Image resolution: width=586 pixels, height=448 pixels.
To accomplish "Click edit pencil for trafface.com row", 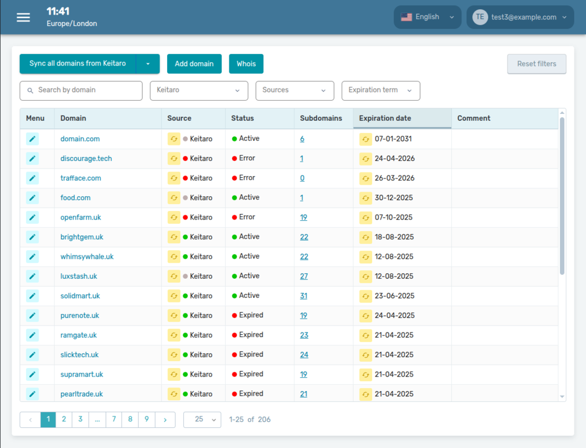I will click(32, 178).
